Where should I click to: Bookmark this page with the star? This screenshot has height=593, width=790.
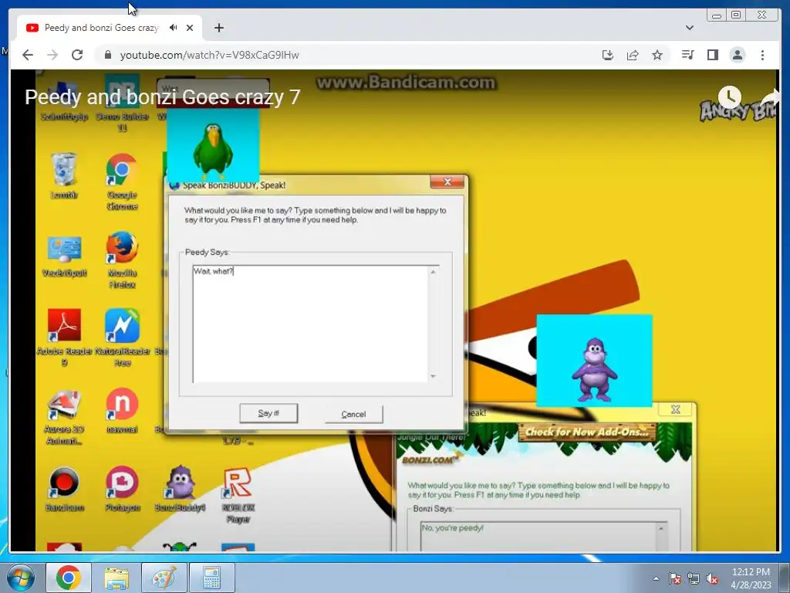tap(657, 55)
